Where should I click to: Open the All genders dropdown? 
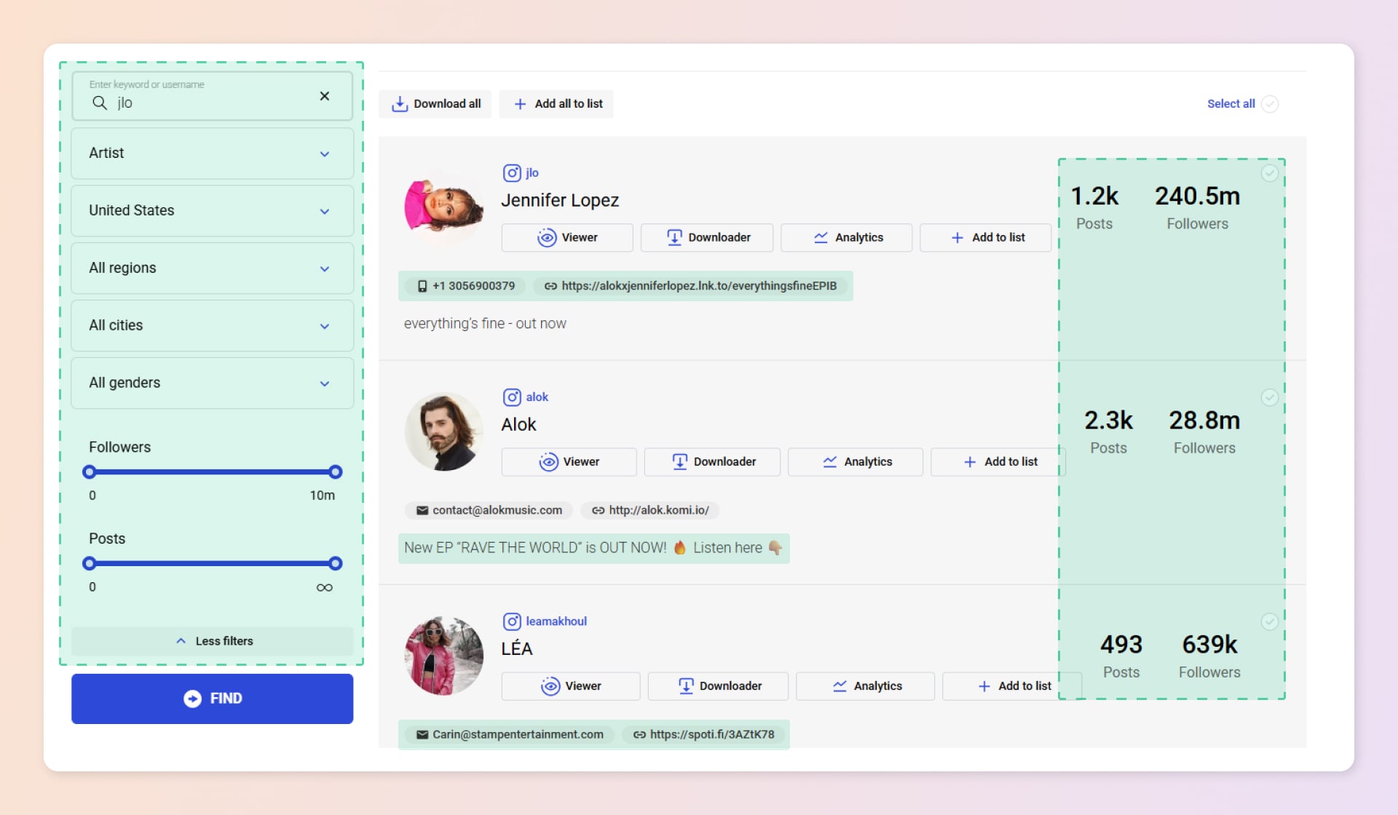(212, 383)
